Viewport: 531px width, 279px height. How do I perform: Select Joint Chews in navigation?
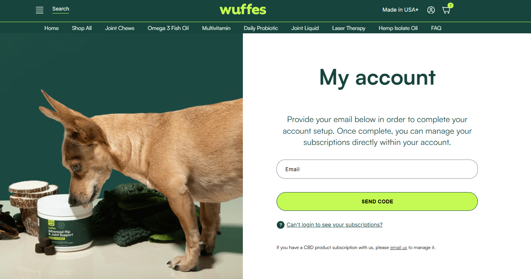[120, 28]
